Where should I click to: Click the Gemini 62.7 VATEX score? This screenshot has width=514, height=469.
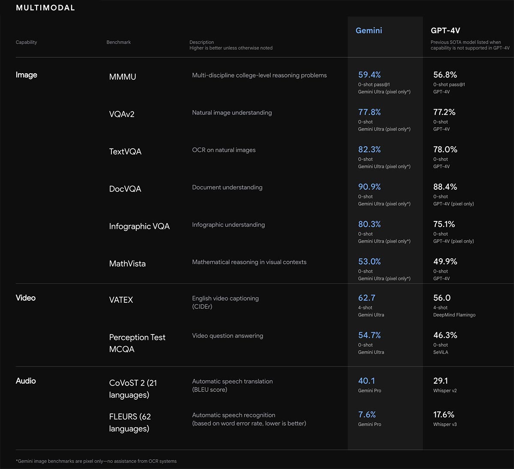click(x=367, y=298)
